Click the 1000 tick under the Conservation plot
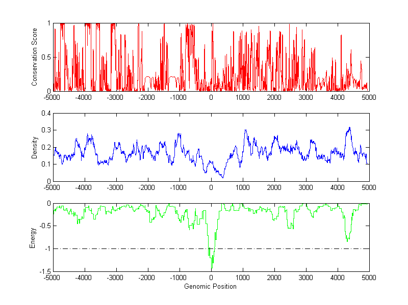 pos(243,97)
